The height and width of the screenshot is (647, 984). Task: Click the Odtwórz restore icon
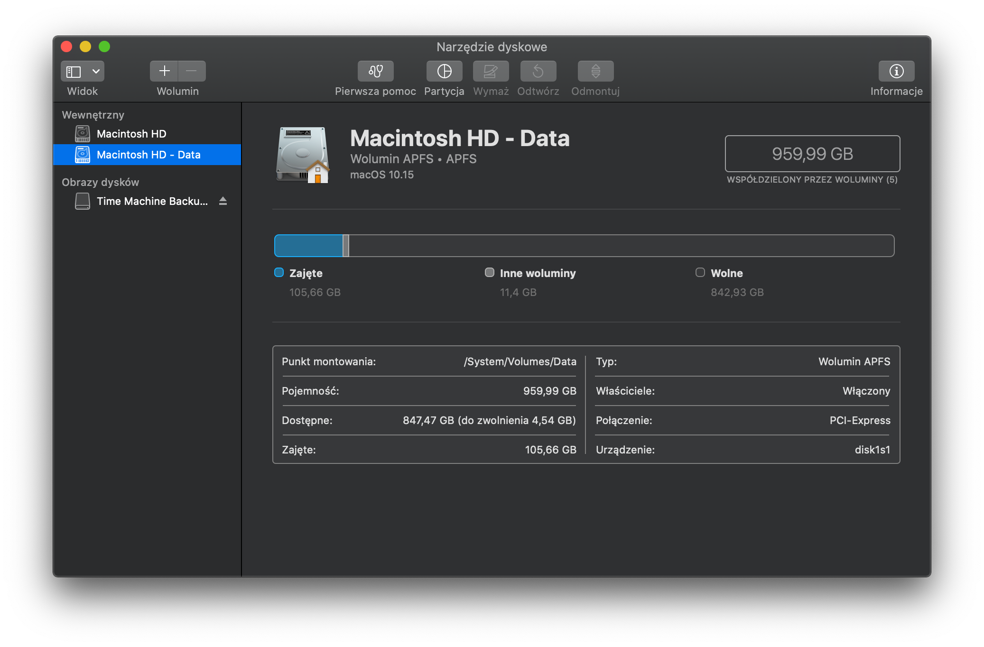538,71
